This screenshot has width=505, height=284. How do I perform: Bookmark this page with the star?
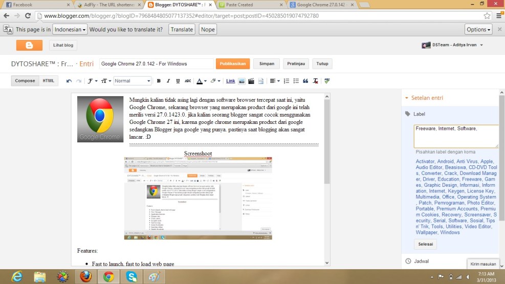(x=487, y=15)
